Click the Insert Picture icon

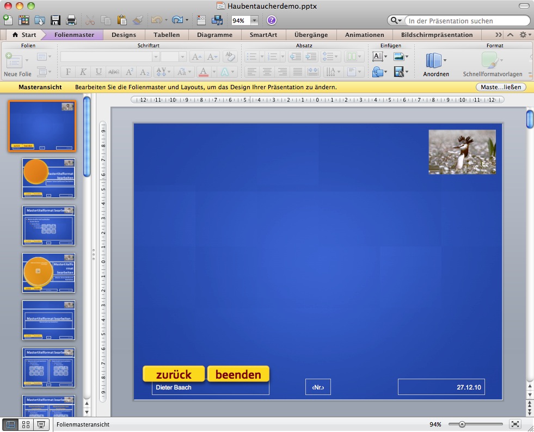[398, 57]
